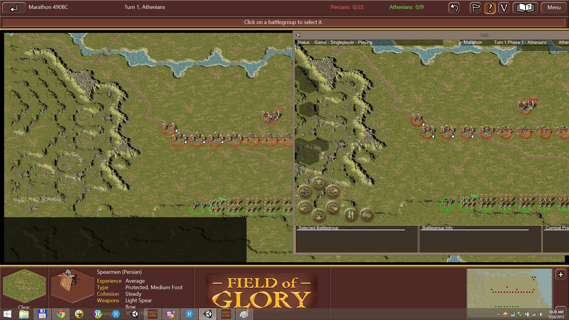Click the upper-left hexagon facing button

(305, 192)
